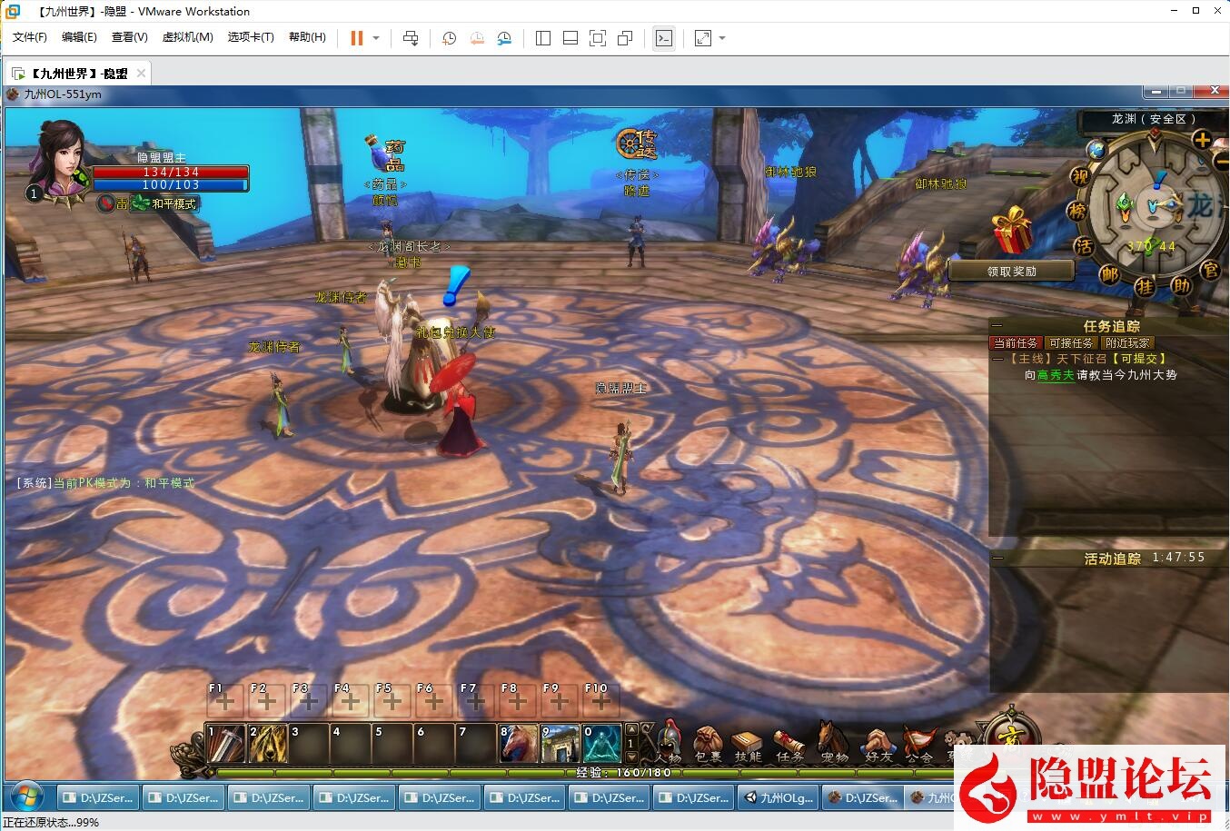1230x831 pixels.
Task: Open dropdown arrow next to pause button
Action: coord(376,38)
